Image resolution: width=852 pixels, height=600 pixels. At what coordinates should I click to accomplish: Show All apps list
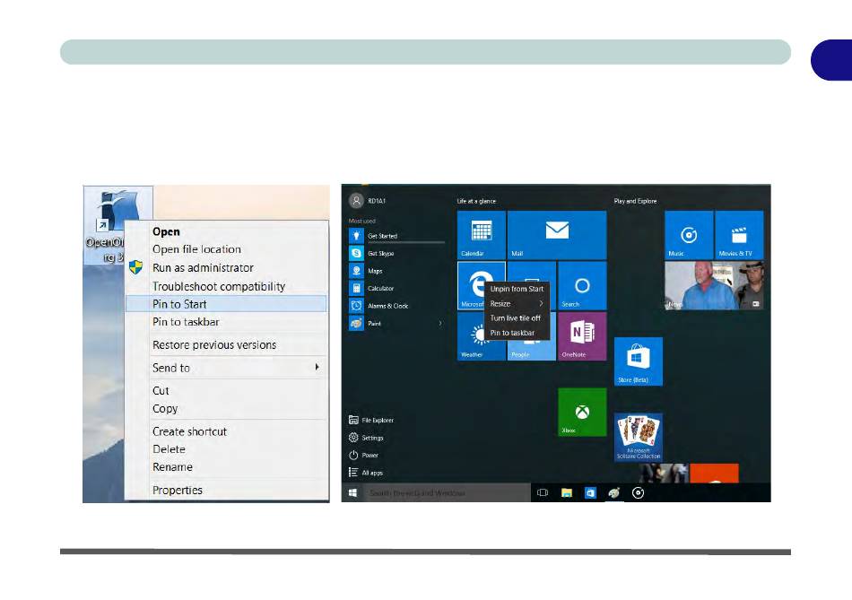pyautogui.click(x=366, y=473)
